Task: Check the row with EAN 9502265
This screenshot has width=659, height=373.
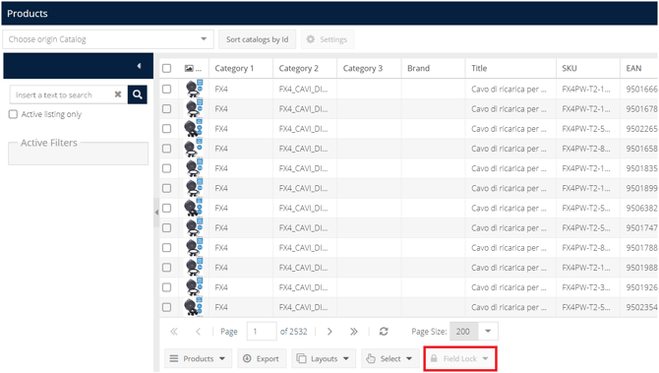Action: tap(167, 128)
